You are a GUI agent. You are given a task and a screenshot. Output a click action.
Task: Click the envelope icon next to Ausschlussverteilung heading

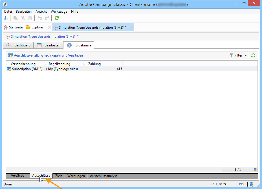point(10,55)
